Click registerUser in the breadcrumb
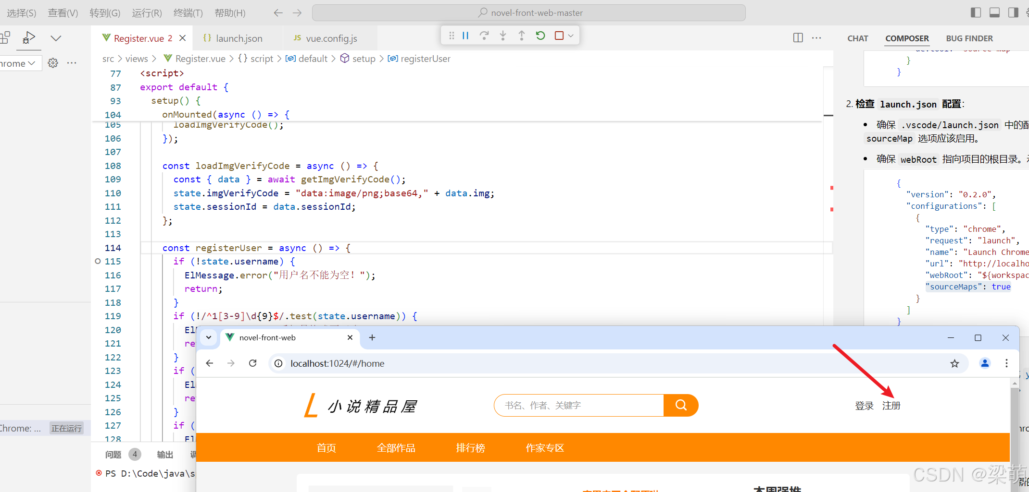This screenshot has height=492, width=1029. tap(425, 59)
